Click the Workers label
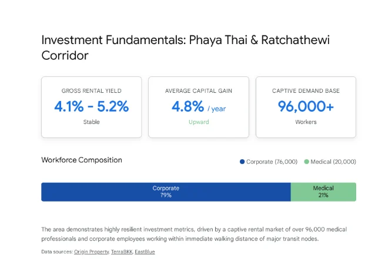The image size is (385, 265). (306, 122)
